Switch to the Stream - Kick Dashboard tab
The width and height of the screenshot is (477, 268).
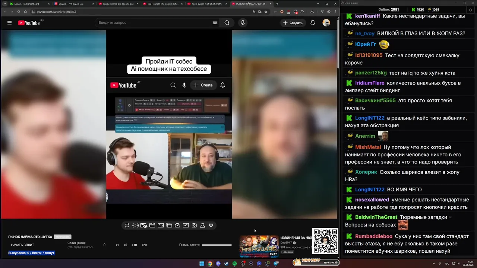pos(29,4)
